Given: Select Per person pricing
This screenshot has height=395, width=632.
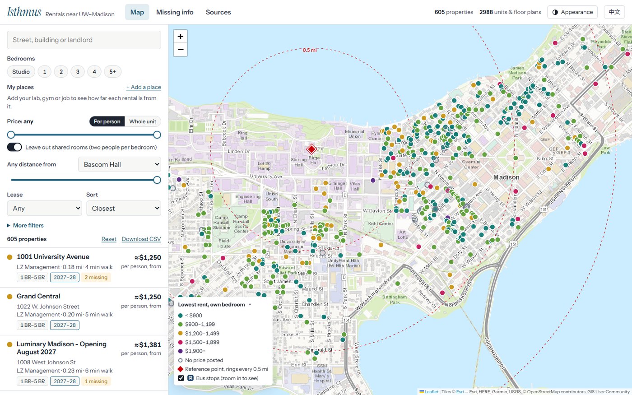Looking at the screenshot, I should click(x=107, y=121).
